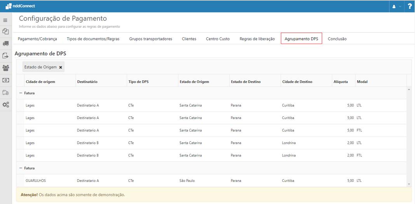Sort by the Alíquota column header
Viewport: 415px width, 204px height.
[341, 82]
